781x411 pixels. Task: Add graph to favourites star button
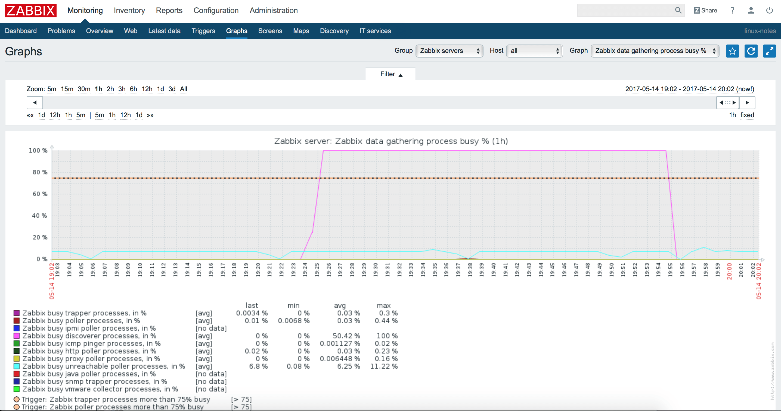[x=733, y=51]
